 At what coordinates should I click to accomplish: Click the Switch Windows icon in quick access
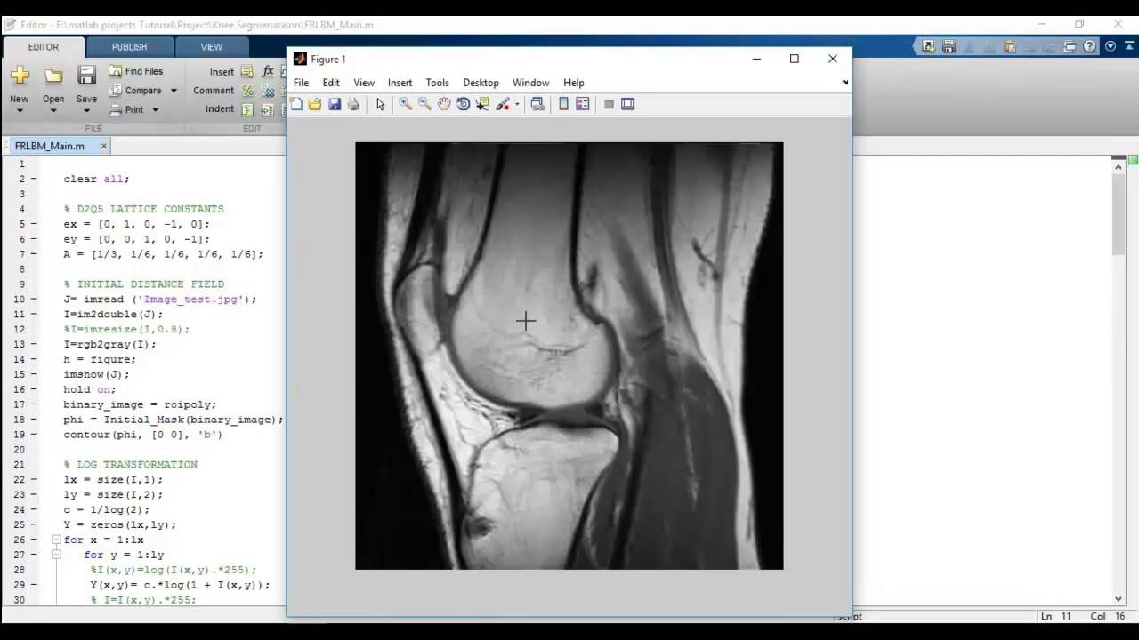point(1070,46)
